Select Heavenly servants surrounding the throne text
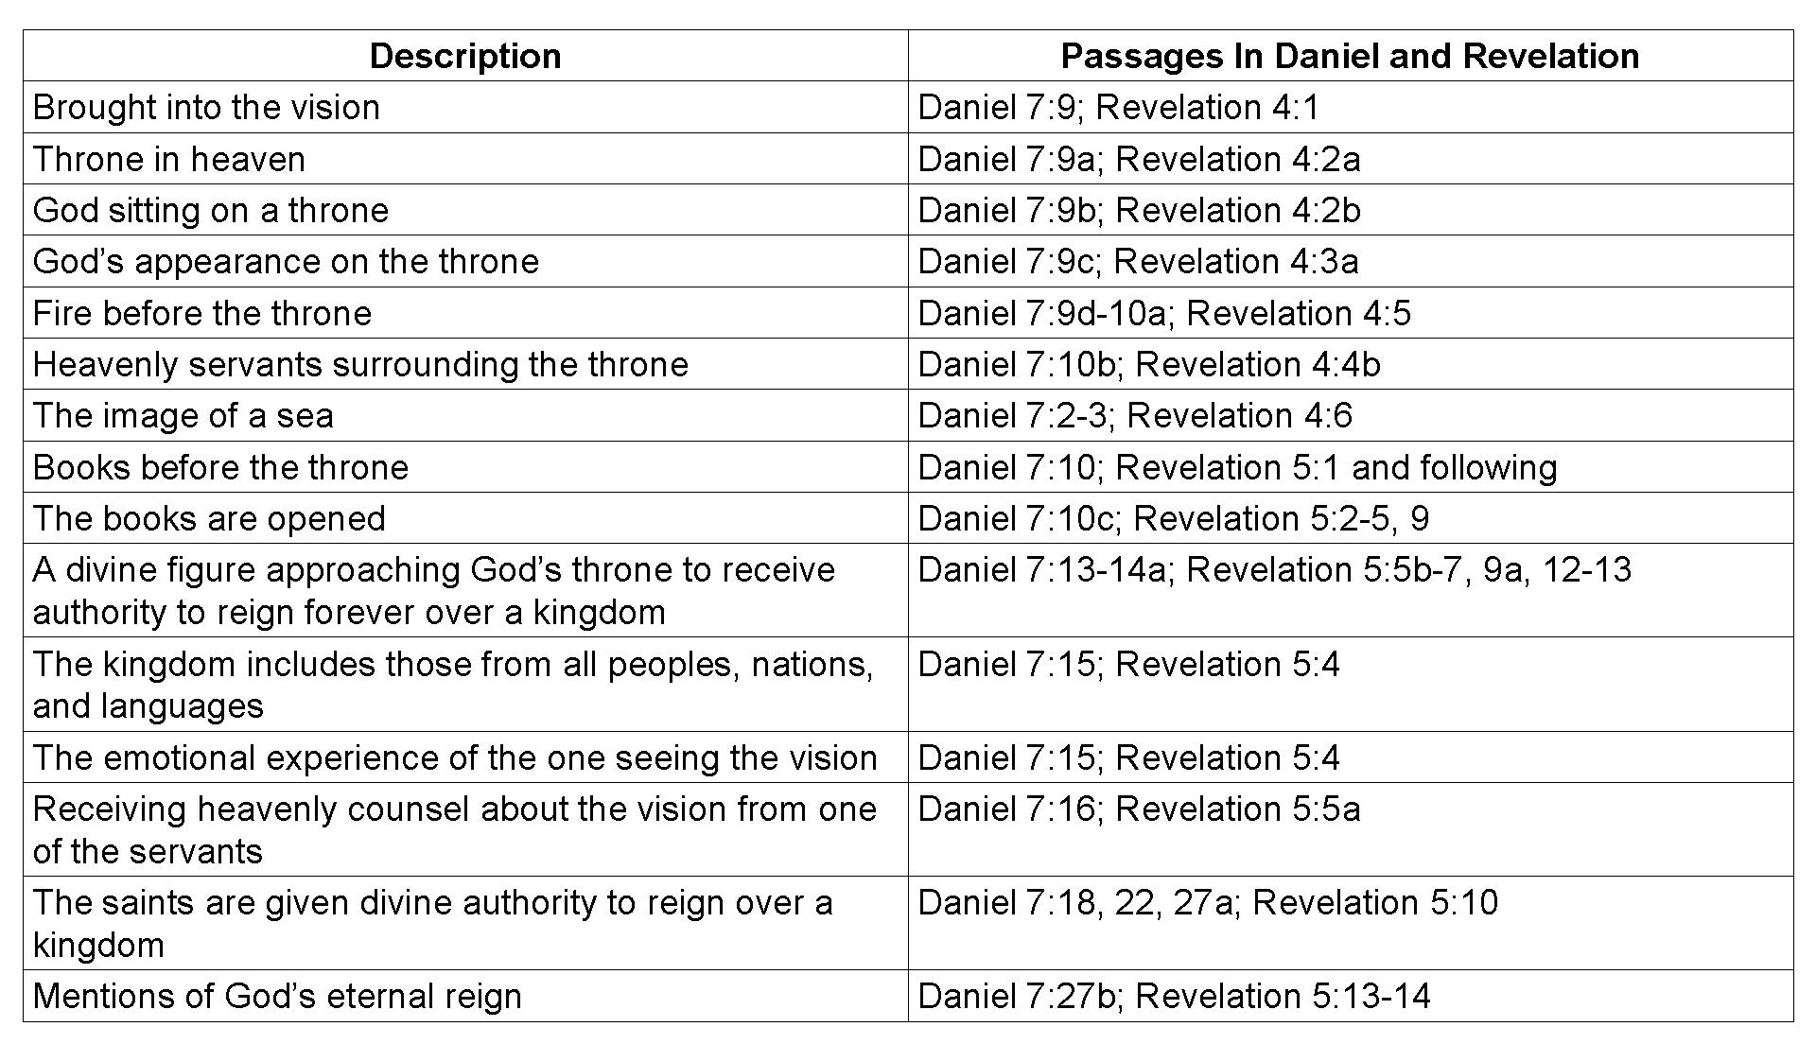The width and height of the screenshot is (1816, 1044). pos(360,365)
